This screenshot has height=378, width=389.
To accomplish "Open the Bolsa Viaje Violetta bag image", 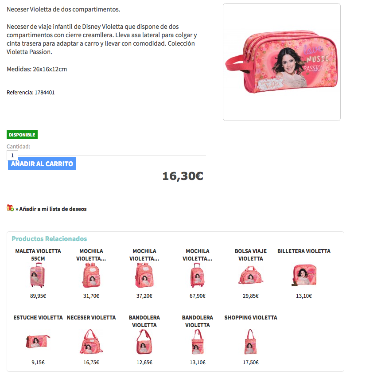I will 251,275.
